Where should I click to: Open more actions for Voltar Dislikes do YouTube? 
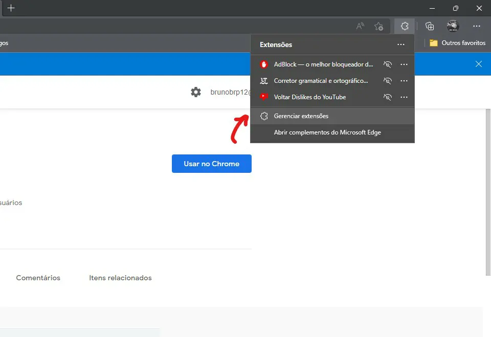(404, 97)
